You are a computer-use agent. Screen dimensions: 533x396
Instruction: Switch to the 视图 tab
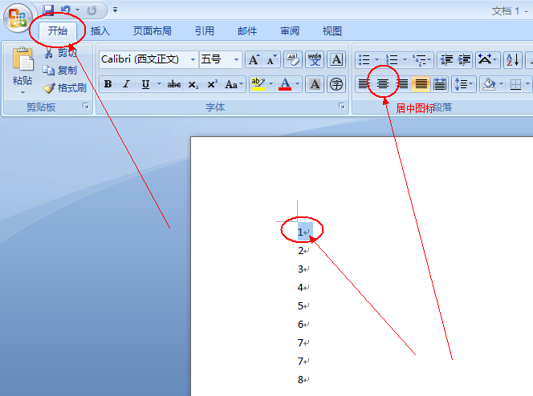332,31
